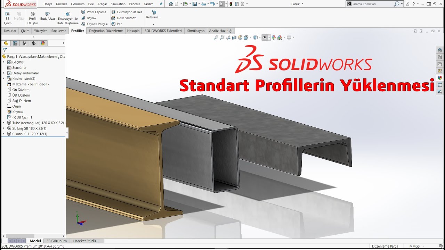
Task: Apply the Pah (chamfer) tool
Action: tap(117, 24)
